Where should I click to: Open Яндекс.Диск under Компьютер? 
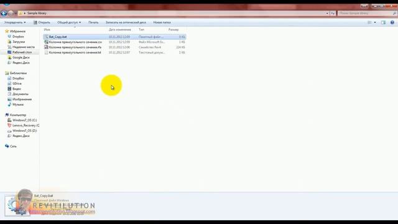coord(21,136)
